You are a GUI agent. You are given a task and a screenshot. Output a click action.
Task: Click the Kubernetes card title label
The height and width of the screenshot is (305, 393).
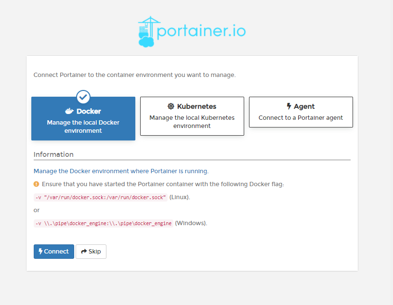[196, 106]
